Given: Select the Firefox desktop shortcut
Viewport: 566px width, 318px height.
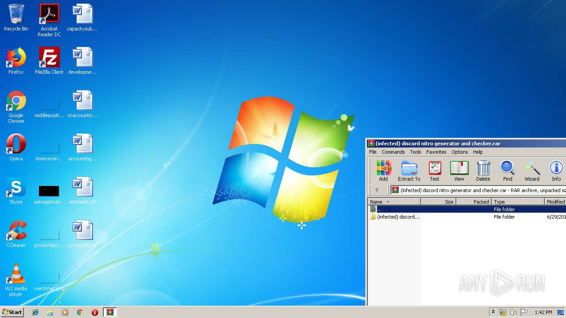Looking at the screenshot, I should [x=16, y=61].
